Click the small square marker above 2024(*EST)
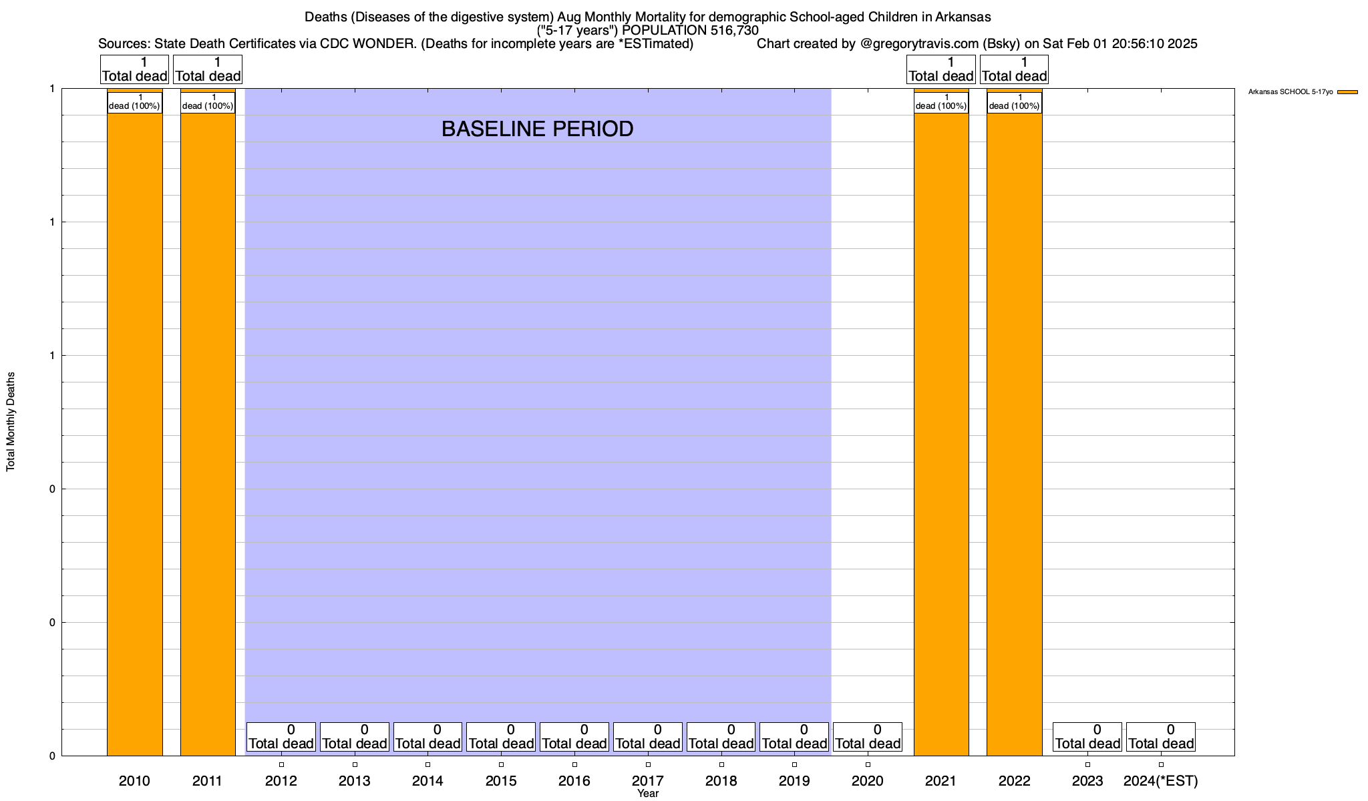This screenshot has width=1368, height=801. tap(1161, 764)
